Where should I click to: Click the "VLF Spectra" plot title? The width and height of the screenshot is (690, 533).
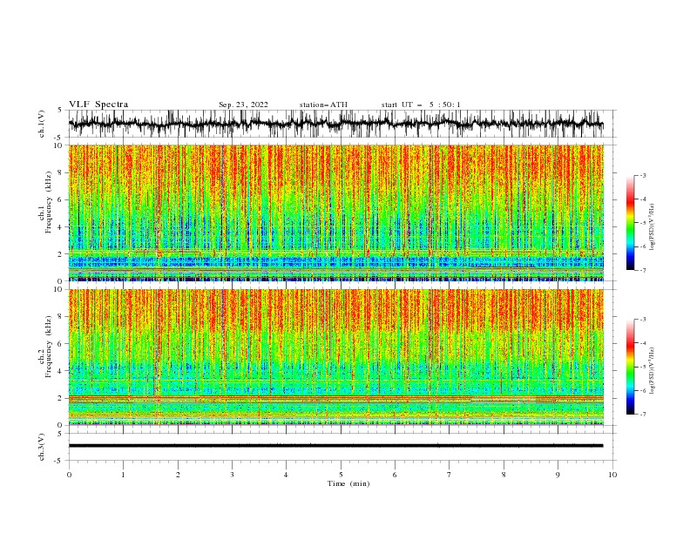point(98,105)
